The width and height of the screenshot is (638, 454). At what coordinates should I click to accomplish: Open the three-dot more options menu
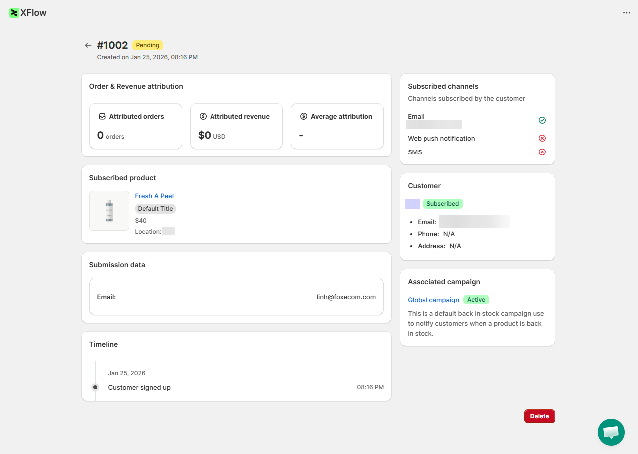(x=627, y=13)
